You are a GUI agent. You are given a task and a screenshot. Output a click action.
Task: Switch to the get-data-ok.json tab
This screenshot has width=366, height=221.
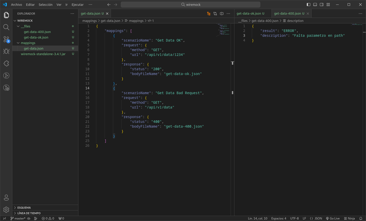(x=249, y=14)
